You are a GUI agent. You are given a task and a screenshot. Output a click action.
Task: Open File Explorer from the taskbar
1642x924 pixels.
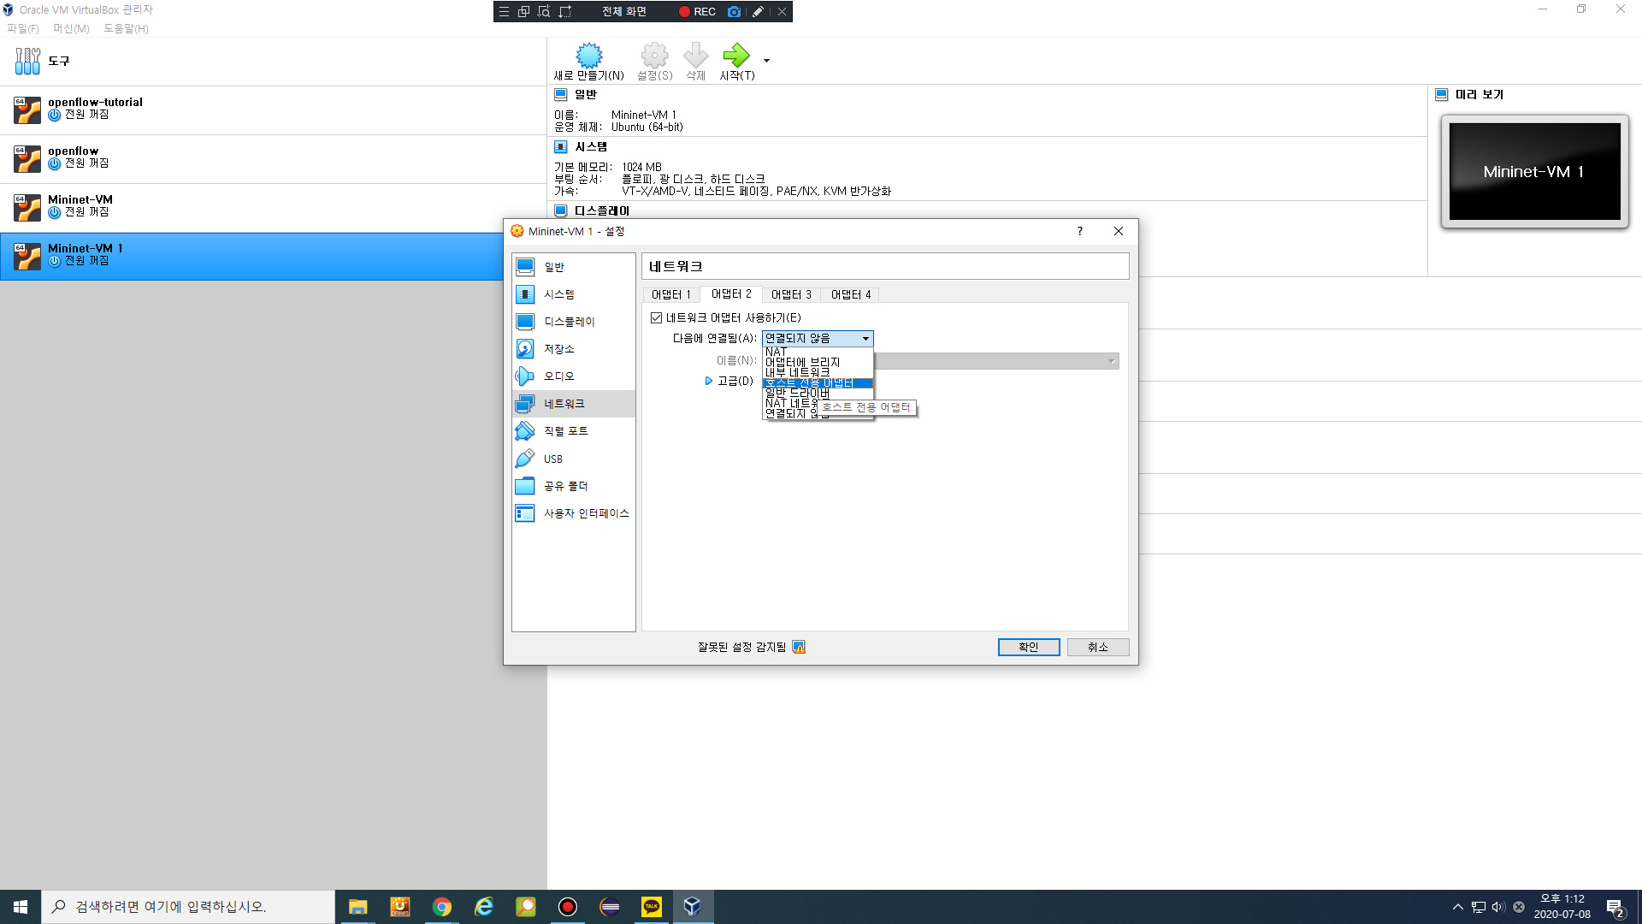(x=357, y=907)
